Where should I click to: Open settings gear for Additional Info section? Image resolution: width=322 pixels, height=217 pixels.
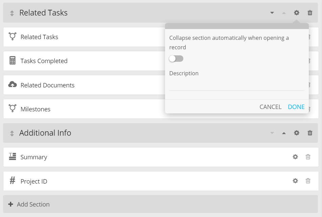pyautogui.click(x=297, y=133)
